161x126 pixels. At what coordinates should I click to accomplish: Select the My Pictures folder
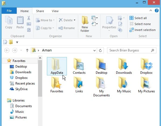146,85
